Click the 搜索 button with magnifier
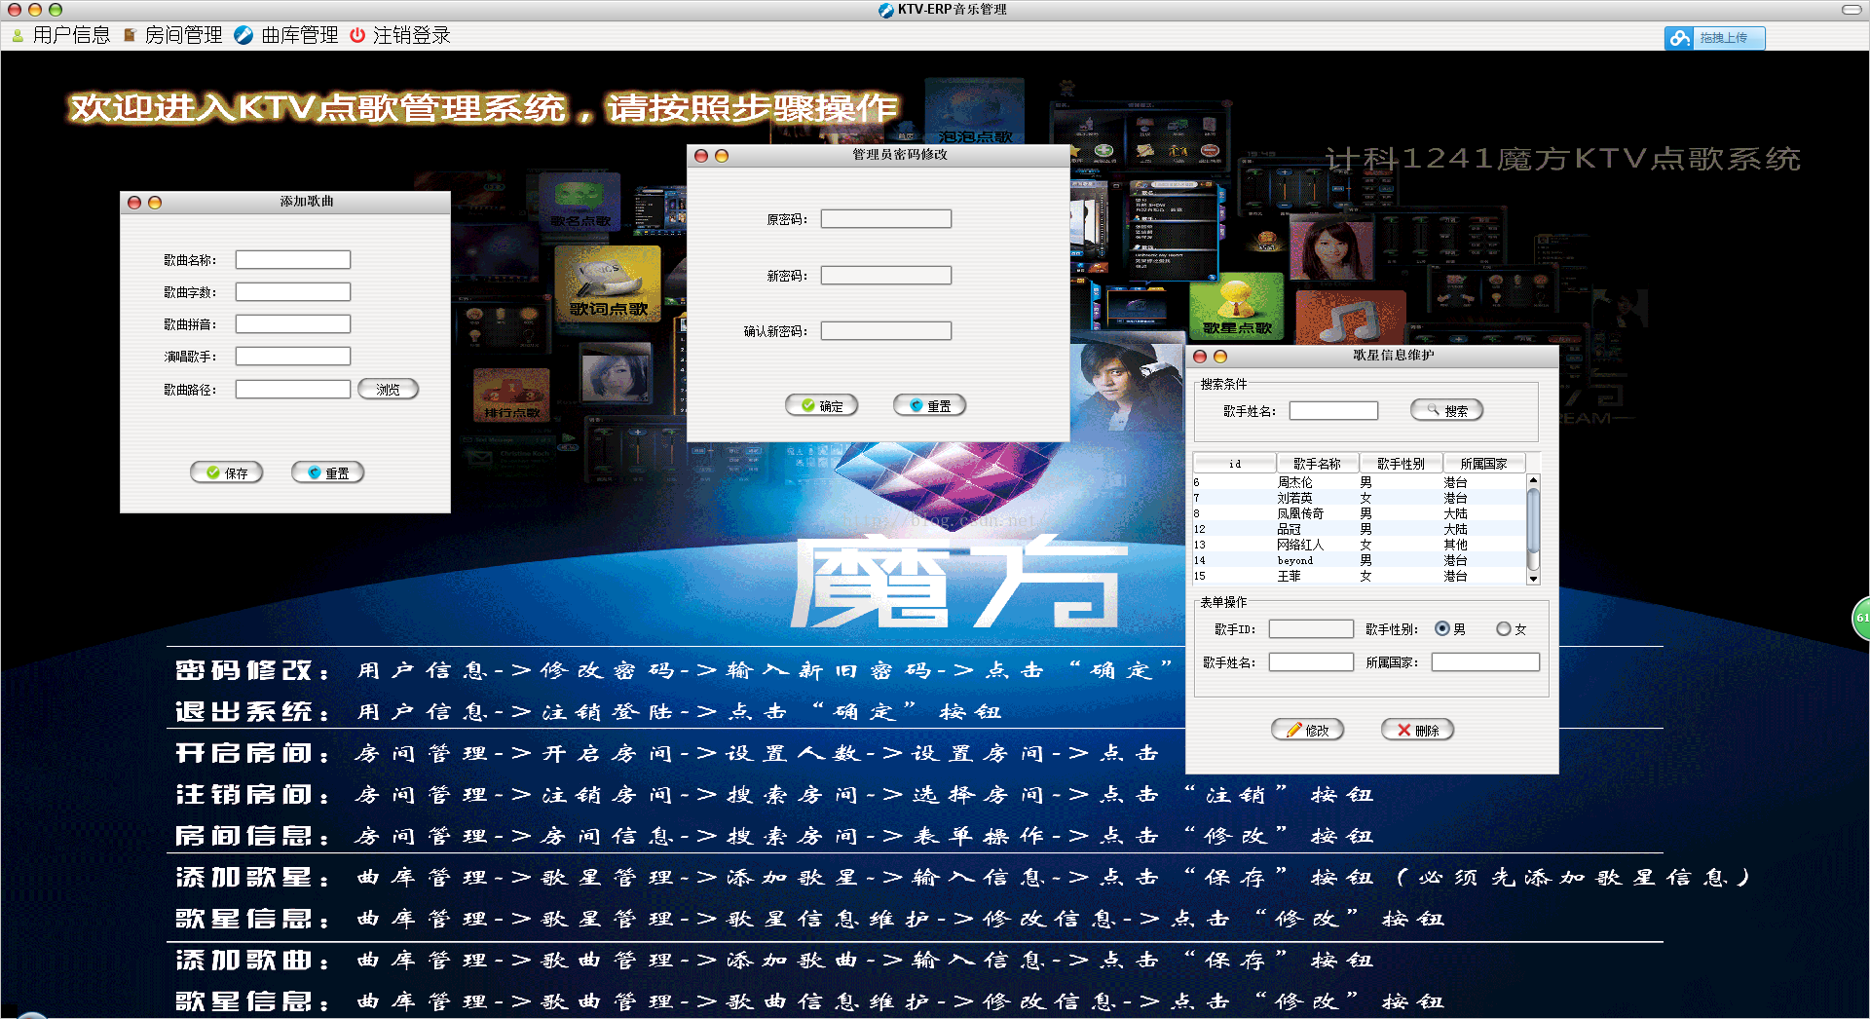The height and width of the screenshot is (1019, 1870). pyautogui.click(x=1447, y=410)
